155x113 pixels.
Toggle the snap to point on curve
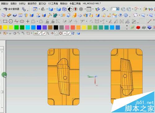coord(69,33)
